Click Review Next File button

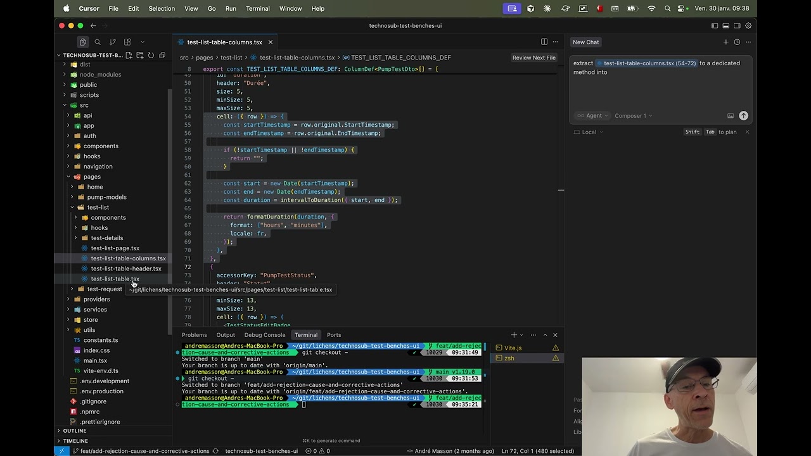click(533, 58)
